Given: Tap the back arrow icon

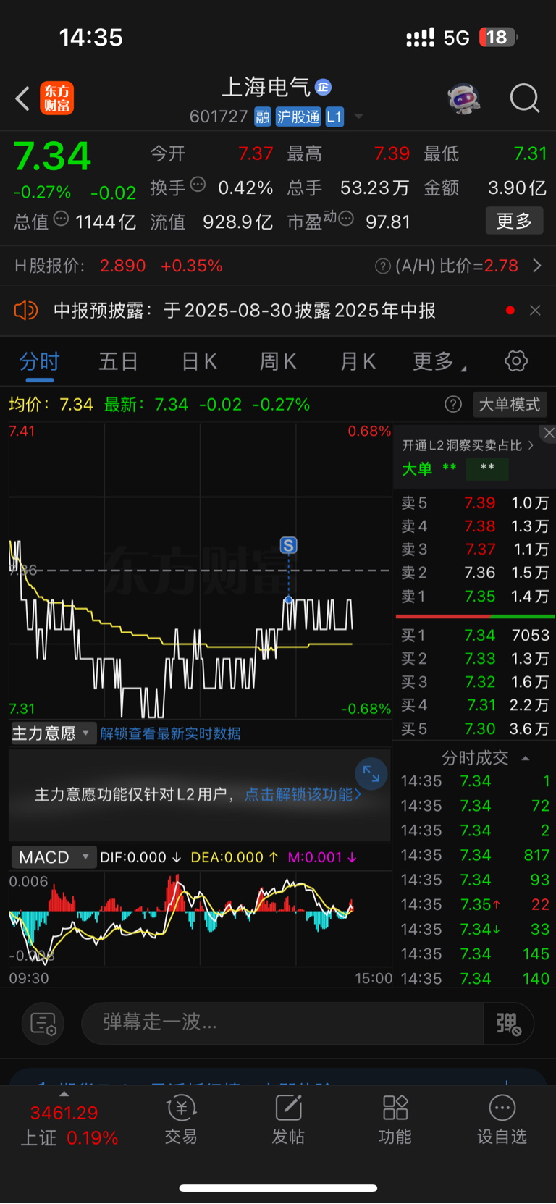Looking at the screenshot, I should 22,98.
